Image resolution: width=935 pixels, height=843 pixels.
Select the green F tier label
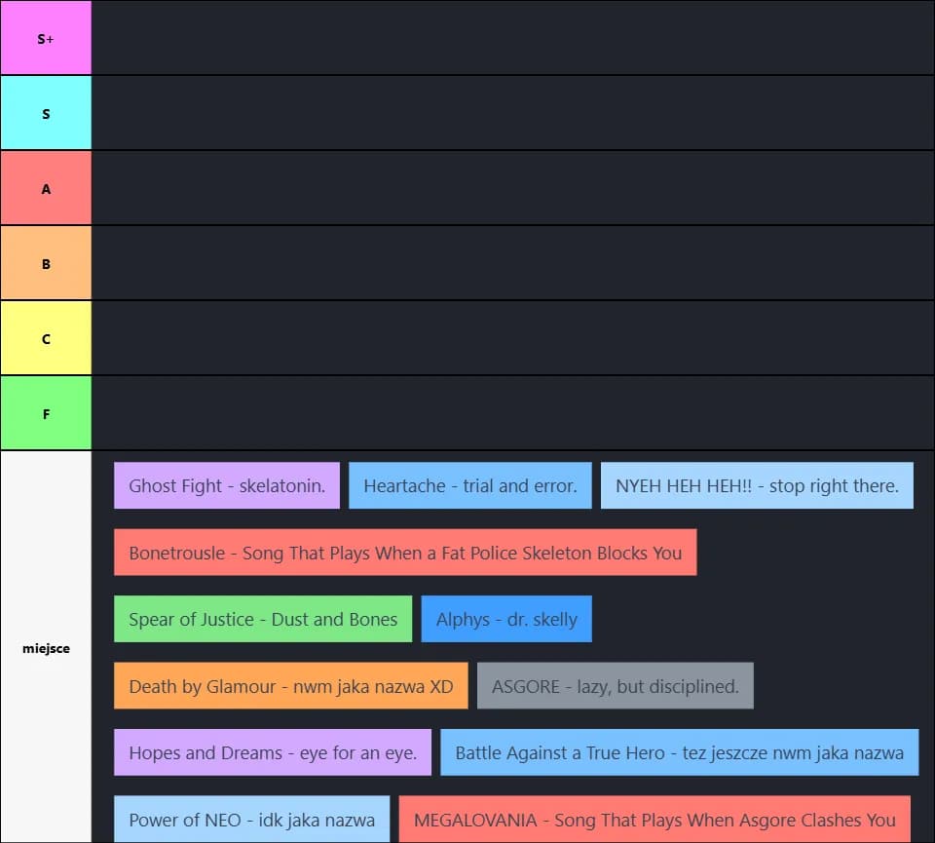pos(46,413)
